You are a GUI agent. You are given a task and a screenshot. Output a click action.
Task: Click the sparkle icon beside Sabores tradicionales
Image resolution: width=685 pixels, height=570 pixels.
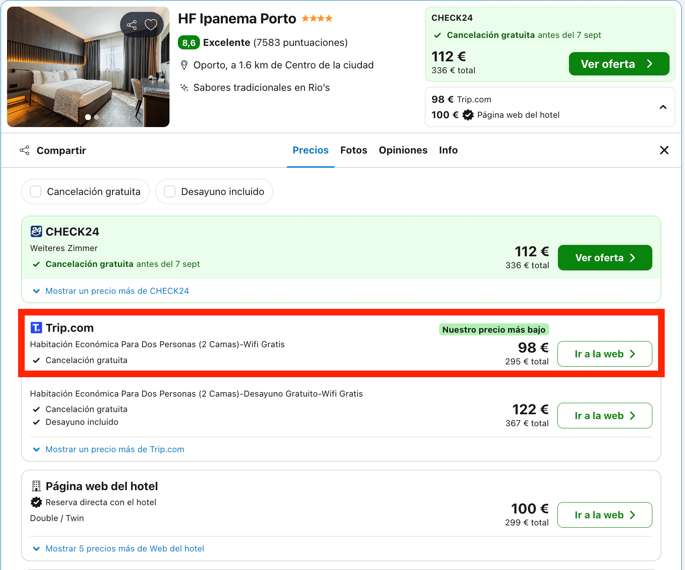coord(184,87)
